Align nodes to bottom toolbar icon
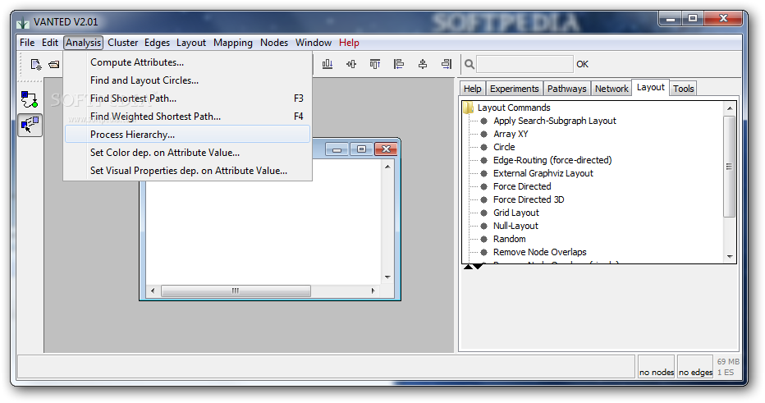 click(328, 64)
